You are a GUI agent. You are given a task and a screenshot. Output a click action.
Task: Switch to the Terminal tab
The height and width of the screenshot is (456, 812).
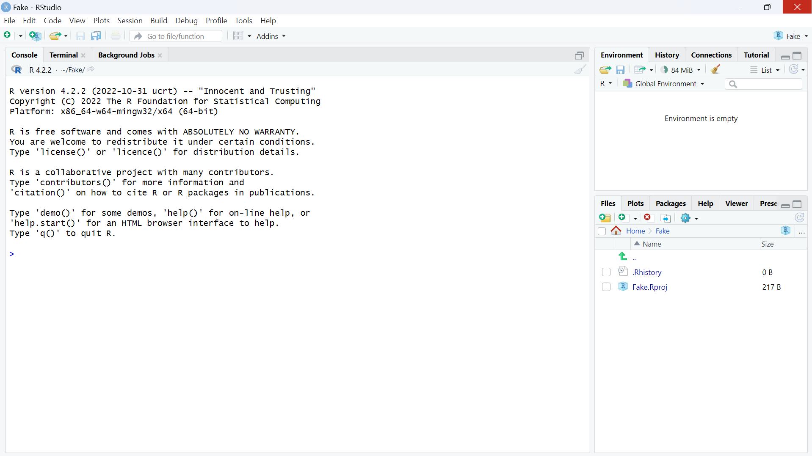click(x=64, y=55)
